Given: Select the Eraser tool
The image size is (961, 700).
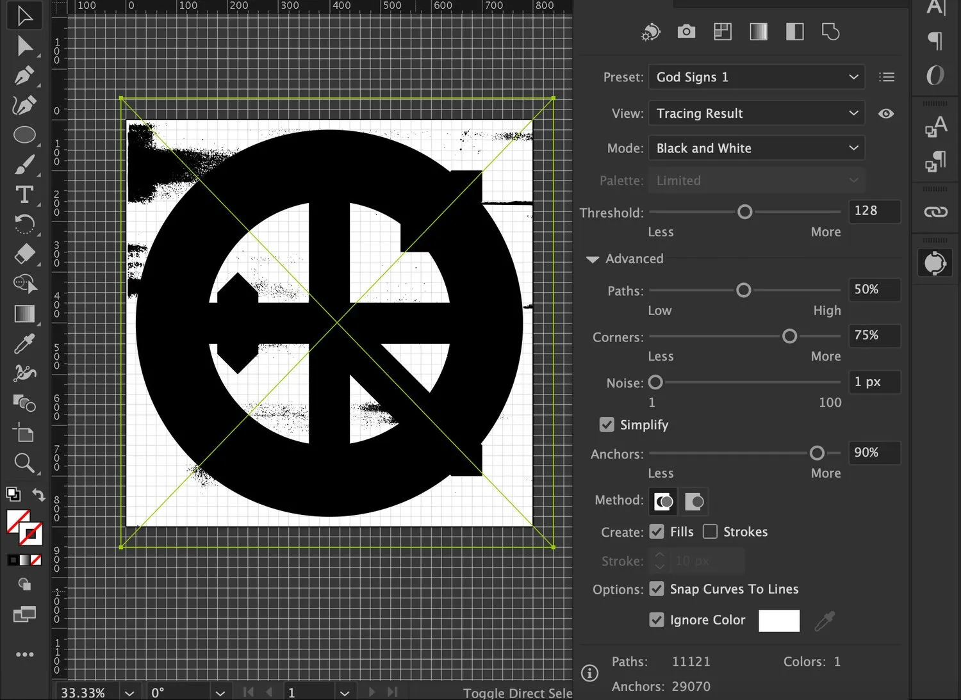Looking at the screenshot, I should click(x=24, y=254).
